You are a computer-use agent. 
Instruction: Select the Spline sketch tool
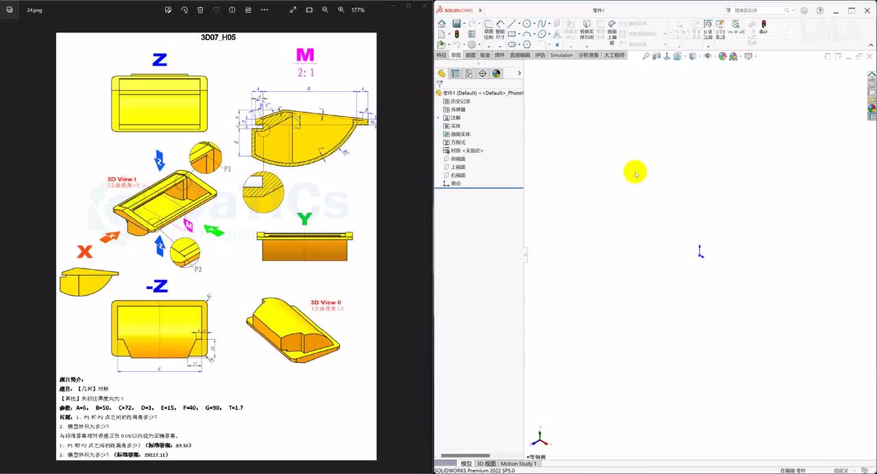tap(541, 23)
